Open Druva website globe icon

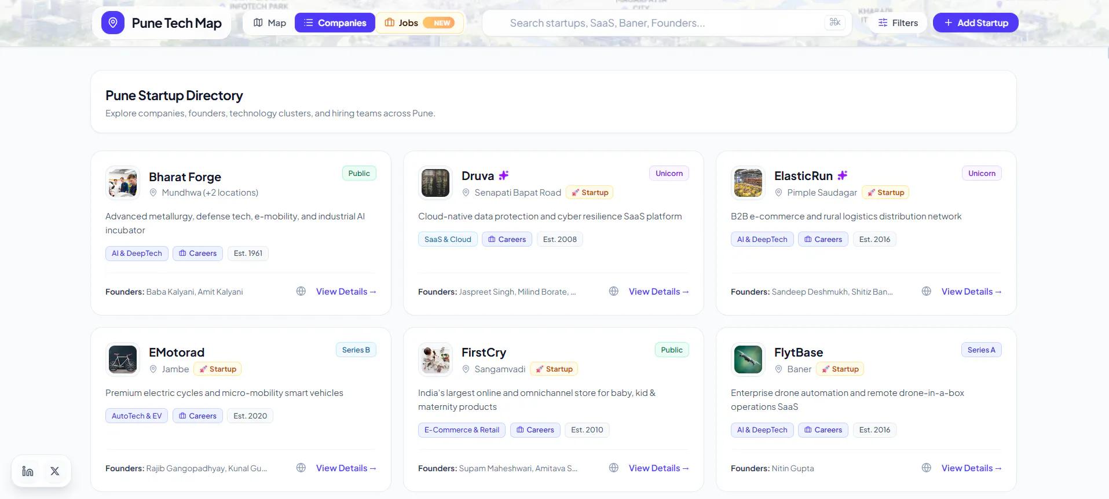click(x=614, y=291)
